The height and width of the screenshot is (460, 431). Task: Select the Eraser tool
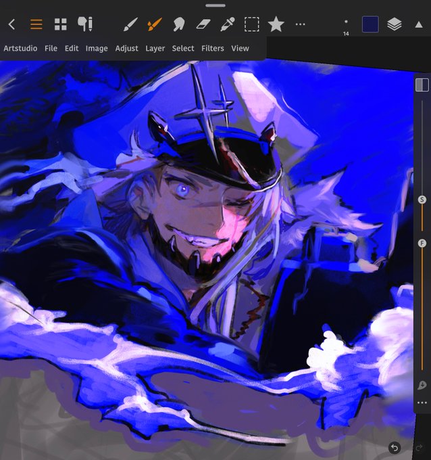[x=203, y=24]
